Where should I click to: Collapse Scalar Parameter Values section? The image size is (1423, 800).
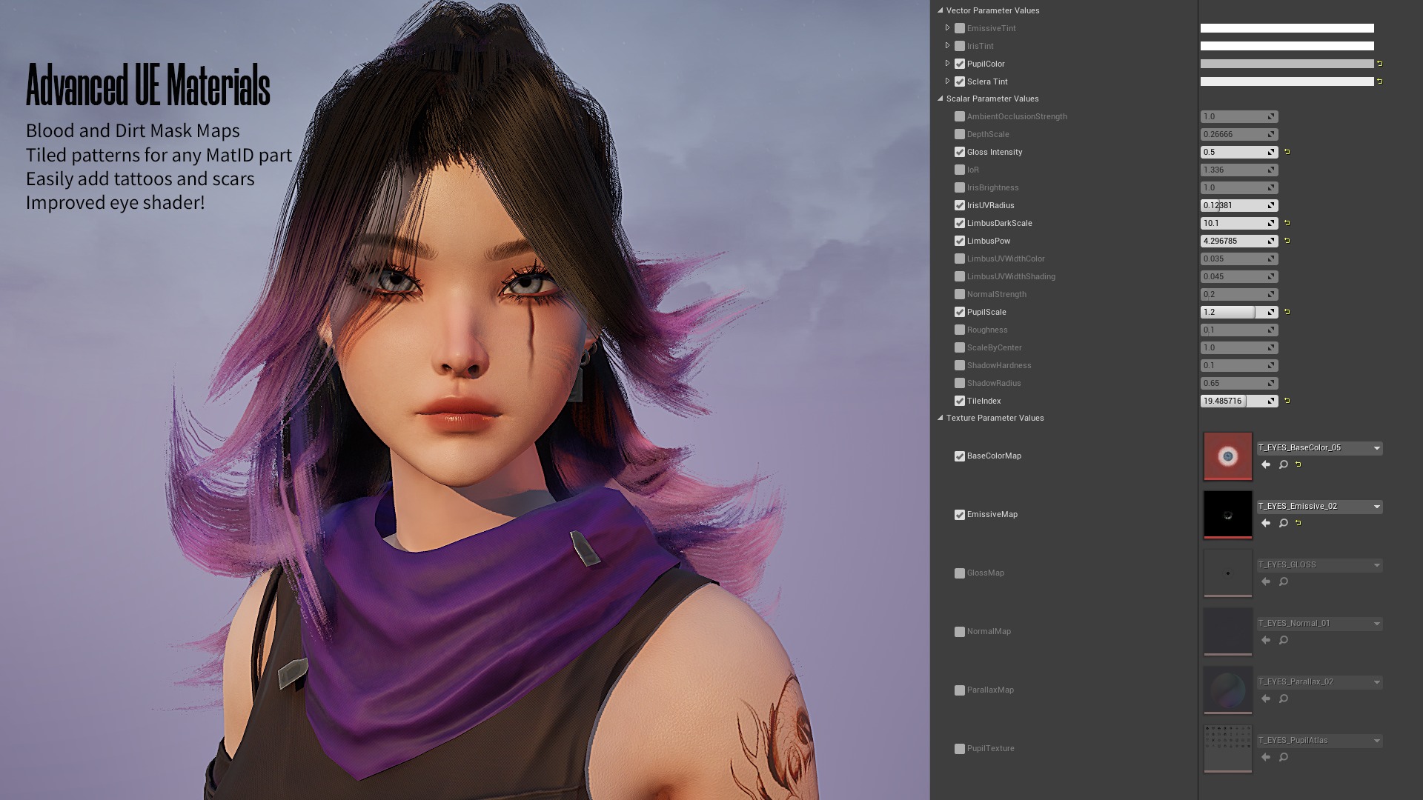point(941,99)
